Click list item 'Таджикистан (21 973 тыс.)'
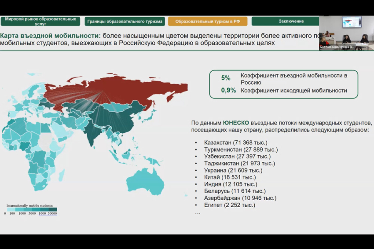This screenshot has width=374, height=249. tap(239, 163)
